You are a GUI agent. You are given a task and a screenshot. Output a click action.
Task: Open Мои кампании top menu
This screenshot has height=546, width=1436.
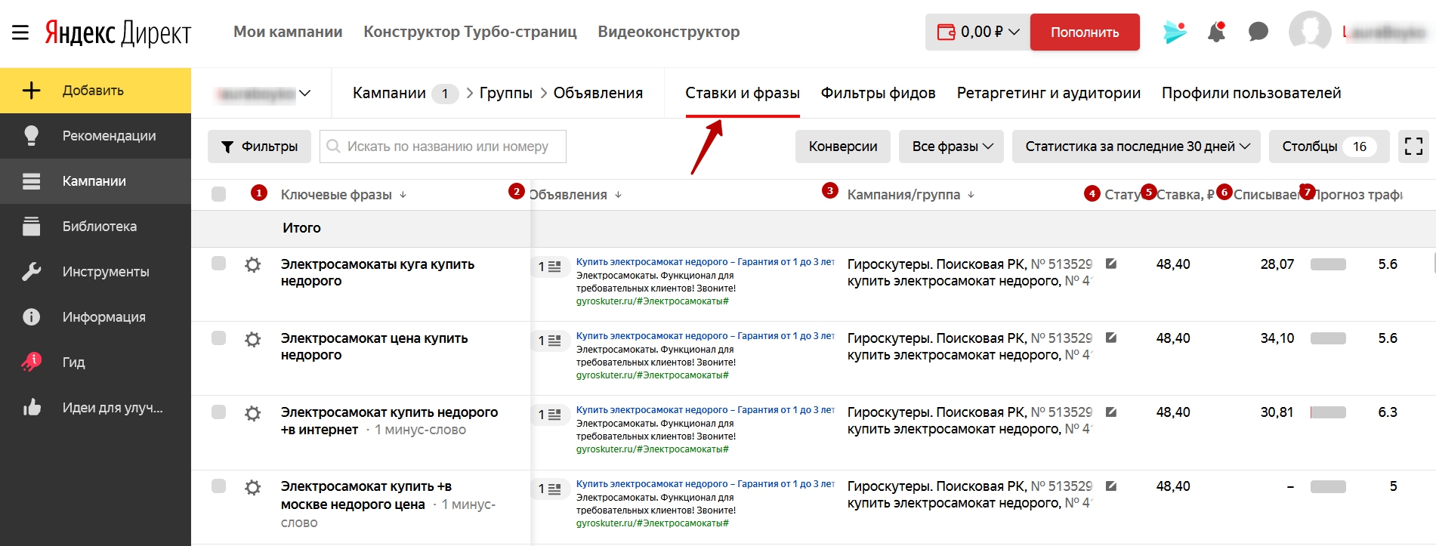point(288,32)
